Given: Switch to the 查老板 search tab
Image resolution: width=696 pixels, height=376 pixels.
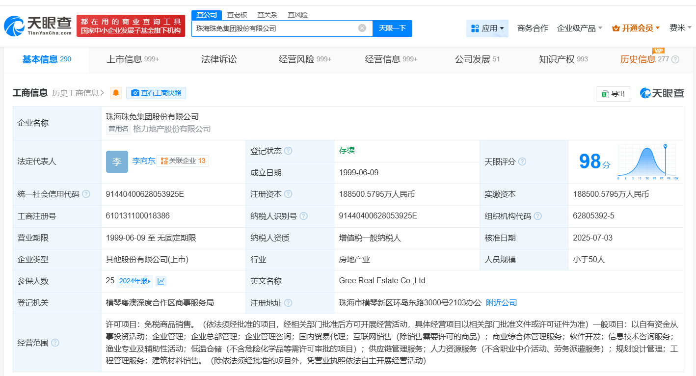Looking at the screenshot, I should tap(237, 15).
